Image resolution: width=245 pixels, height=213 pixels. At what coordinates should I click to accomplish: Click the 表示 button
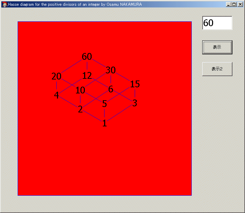[217, 47]
